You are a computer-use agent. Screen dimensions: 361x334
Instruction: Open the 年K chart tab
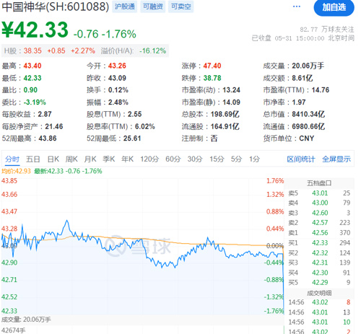click(128, 159)
